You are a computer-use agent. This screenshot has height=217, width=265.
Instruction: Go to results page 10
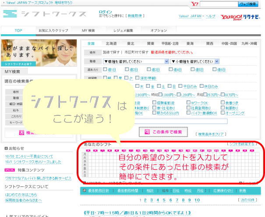tap(197, 200)
